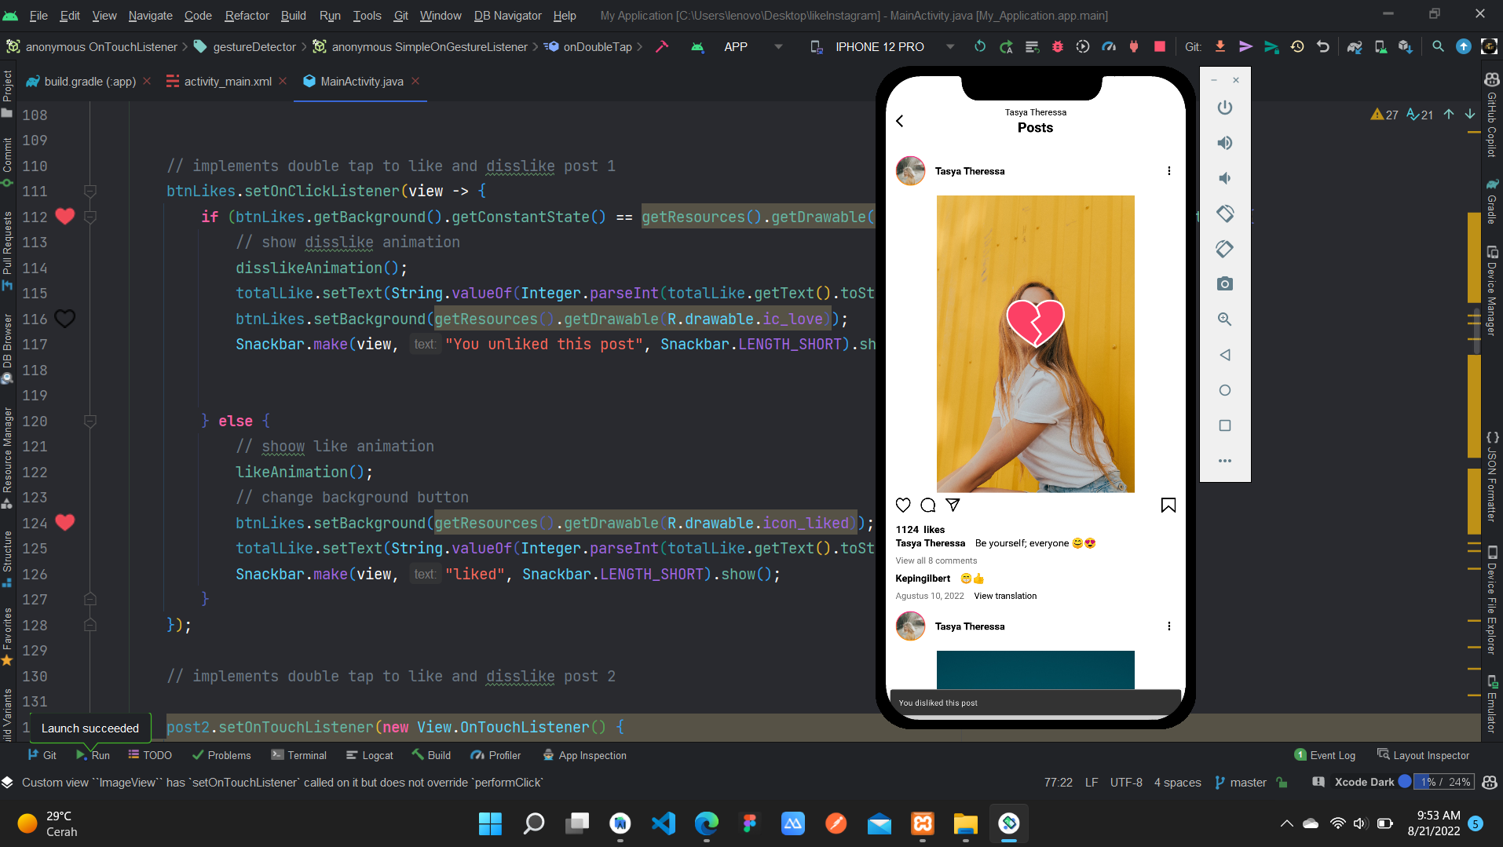The width and height of the screenshot is (1503, 847).
Task: Open the Refactor menu
Action: 247,16
